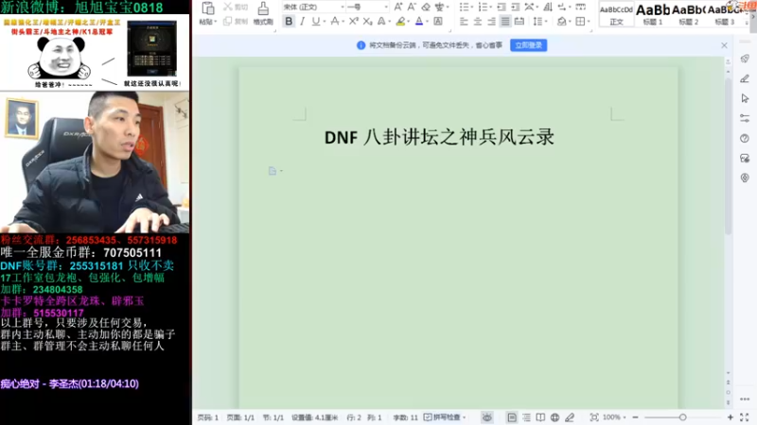The width and height of the screenshot is (757, 425).
Task: Switch to web layout view icon
Action: 555,417
